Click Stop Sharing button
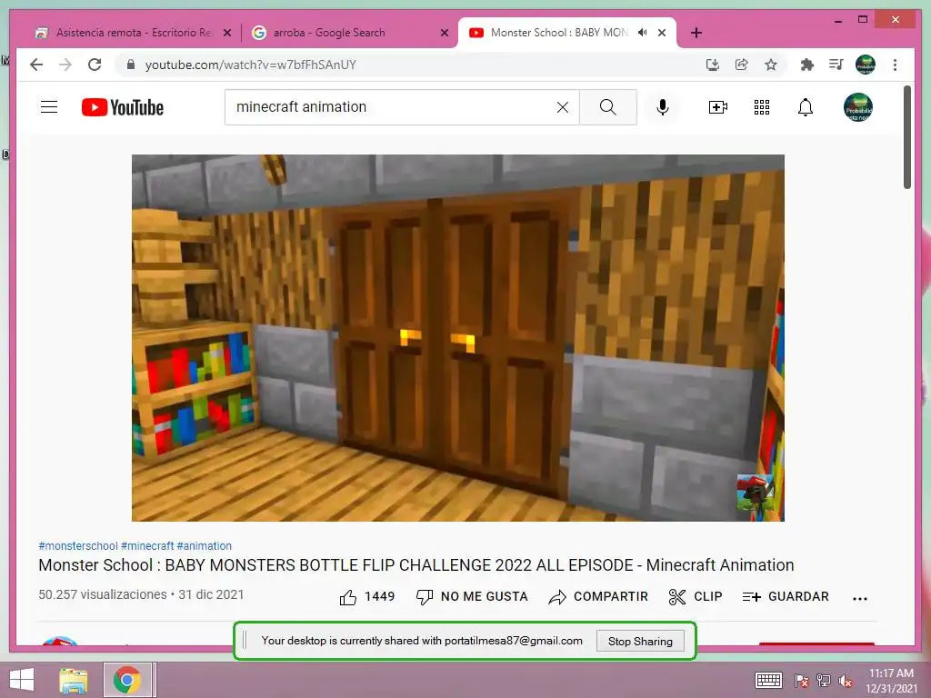 (640, 641)
